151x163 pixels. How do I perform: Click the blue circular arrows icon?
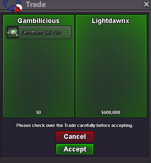[x=11, y=5]
